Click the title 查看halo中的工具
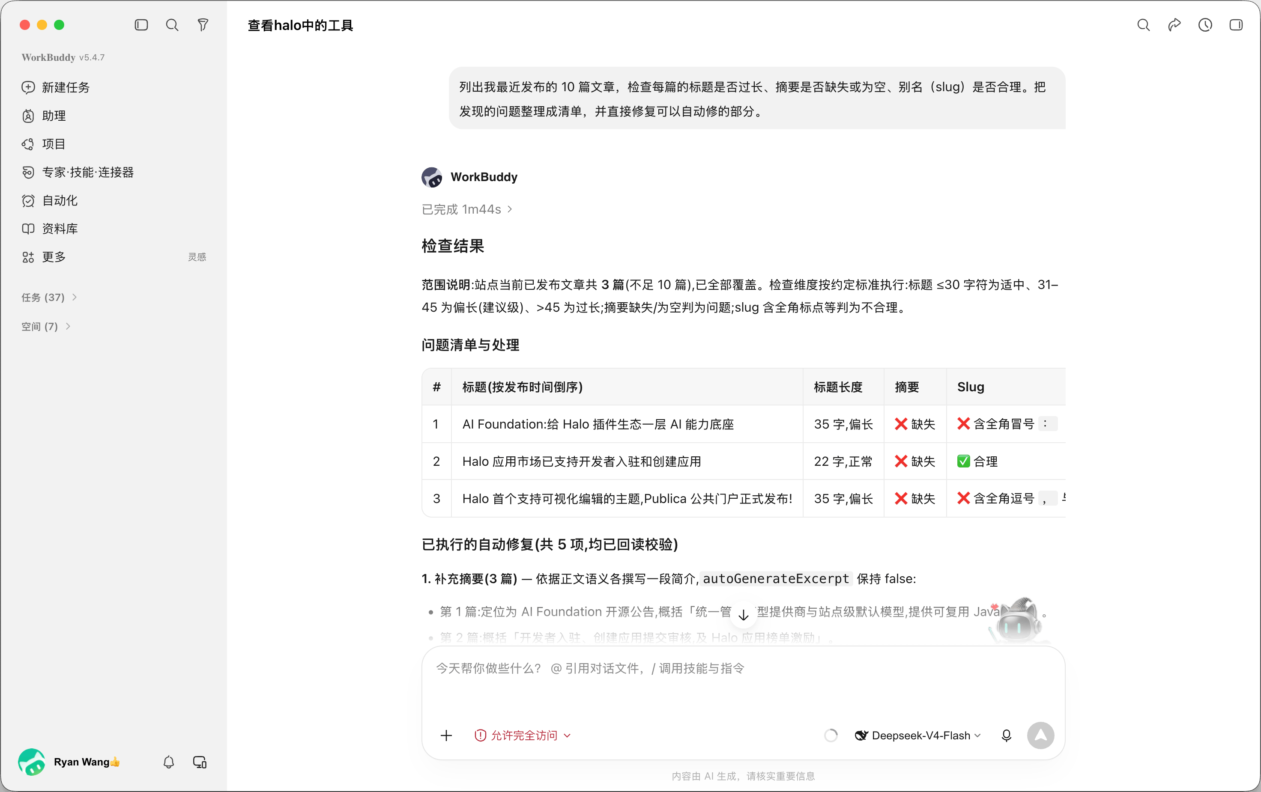The height and width of the screenshot is (792, 1261). coord(300,25)
